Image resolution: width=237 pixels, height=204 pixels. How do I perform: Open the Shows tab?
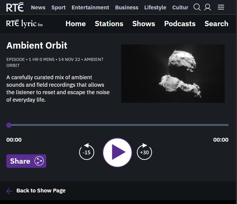(143, 24)
